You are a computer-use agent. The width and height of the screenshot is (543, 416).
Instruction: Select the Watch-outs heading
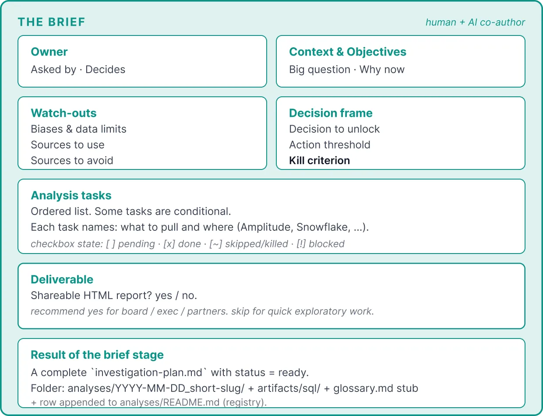63,113
